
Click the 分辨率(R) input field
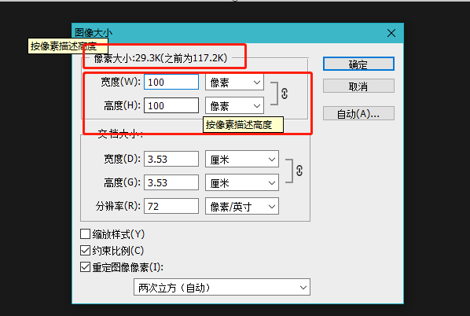pyautogui.click(x=171, y=206)
